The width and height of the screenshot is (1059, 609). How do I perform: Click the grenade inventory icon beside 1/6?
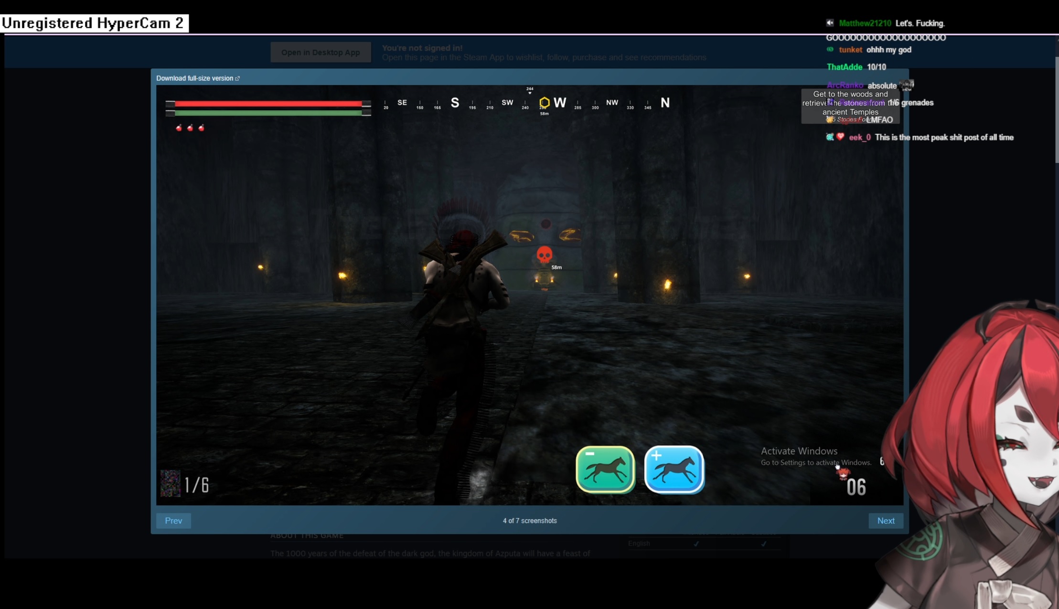(170, 483)
